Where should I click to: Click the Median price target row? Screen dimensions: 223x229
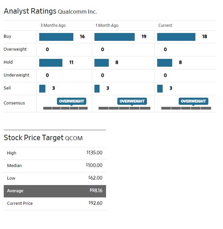click(55, 166)
